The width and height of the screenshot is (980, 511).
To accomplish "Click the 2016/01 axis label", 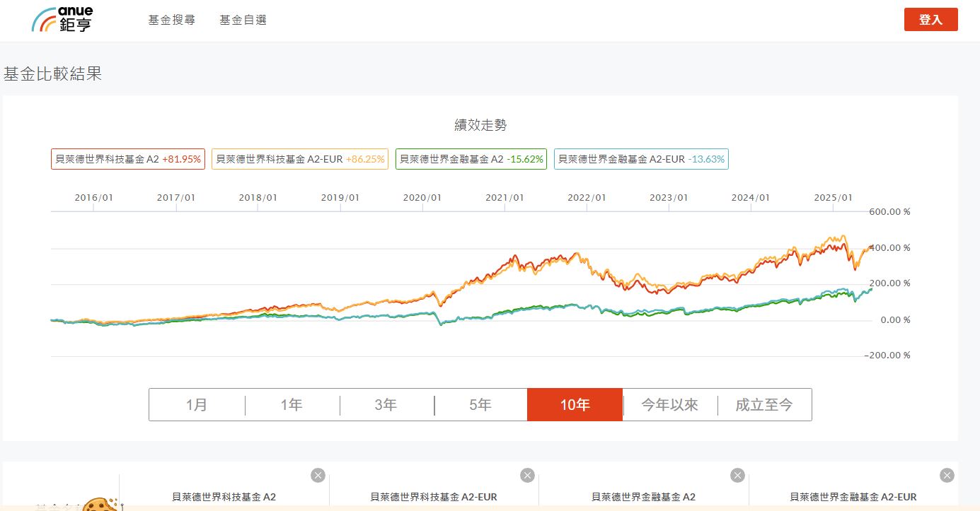I will [x=93, y=198].
